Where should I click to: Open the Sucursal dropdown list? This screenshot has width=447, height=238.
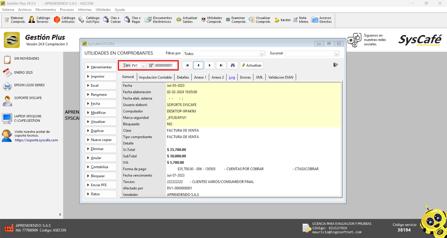click(x=336, y=54)
